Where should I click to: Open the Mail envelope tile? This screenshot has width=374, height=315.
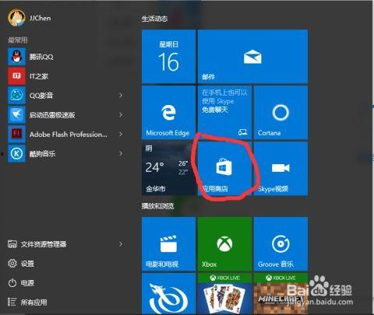[x=252, y=57]
